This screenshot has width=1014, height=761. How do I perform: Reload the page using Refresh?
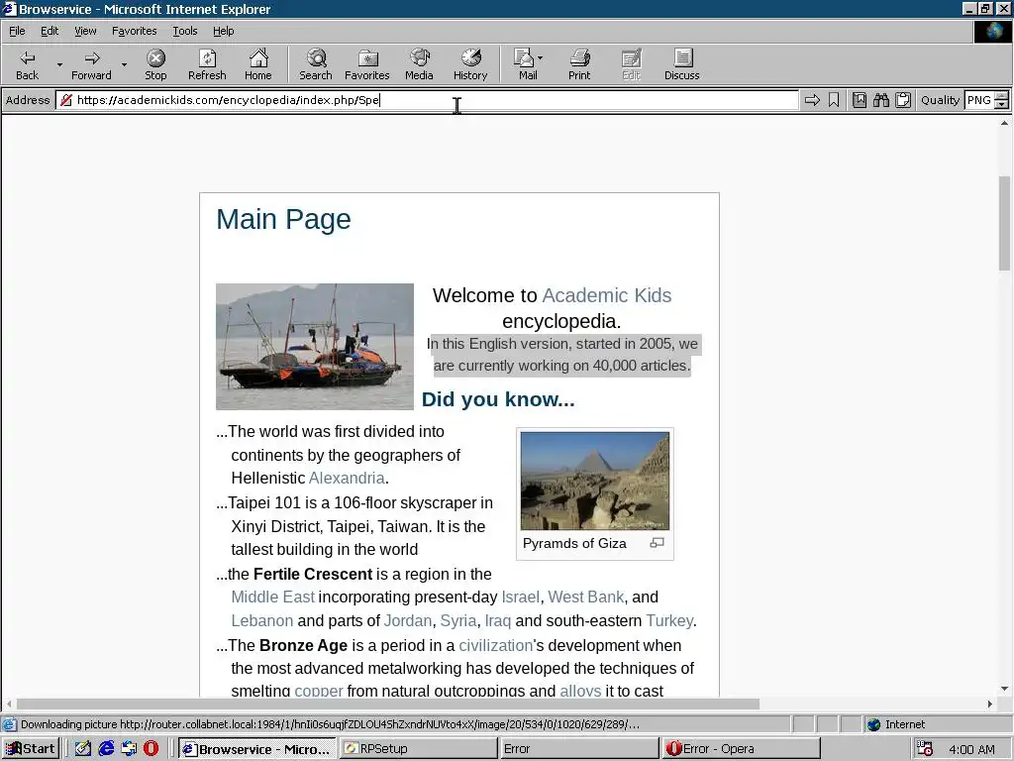tap(207, 64)
